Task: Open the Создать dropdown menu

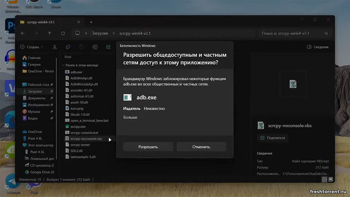Action: (31, 47)
